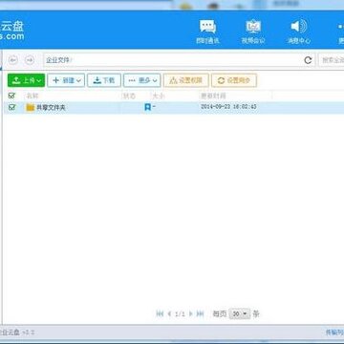344x344 pixels.
Task: Click the 共享文件夹 yellow folder icon
Action: click(31, 108)
